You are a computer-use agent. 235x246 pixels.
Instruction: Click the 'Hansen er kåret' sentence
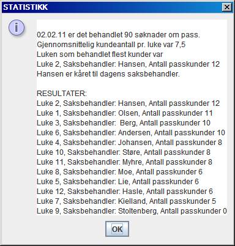click(x=108, y=74)
